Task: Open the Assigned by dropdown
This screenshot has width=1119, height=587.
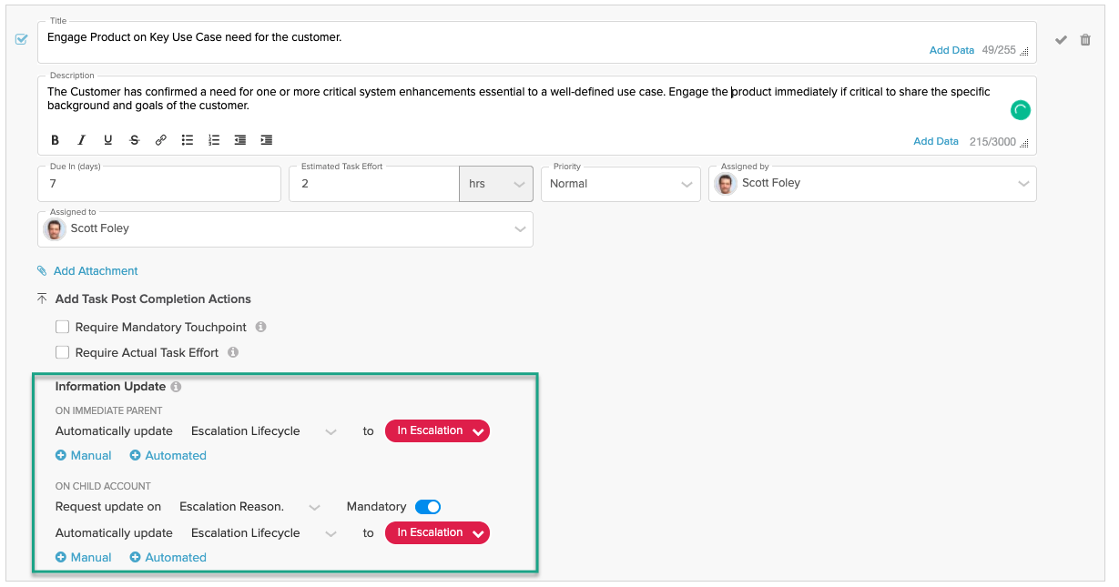Action: [x=872, y=184]
